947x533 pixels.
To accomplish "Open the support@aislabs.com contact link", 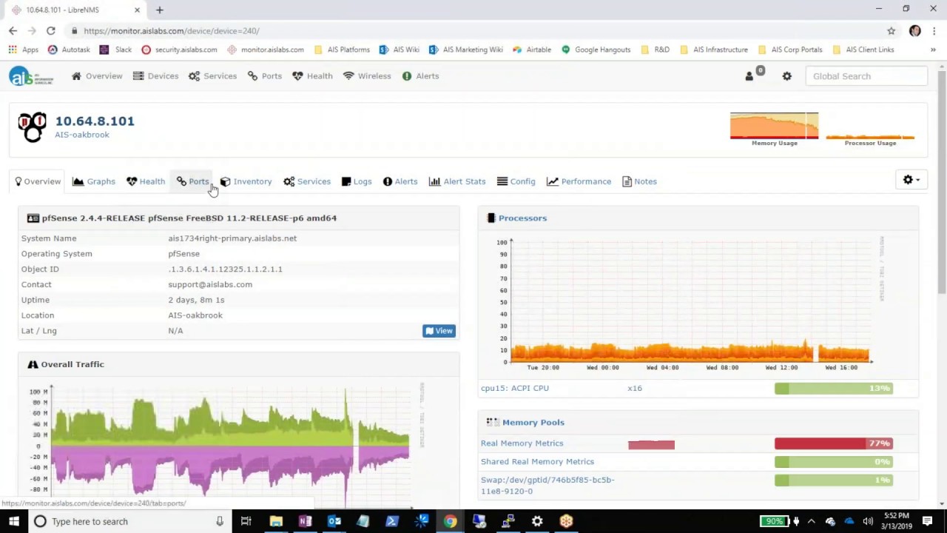I will coord(210,284).
